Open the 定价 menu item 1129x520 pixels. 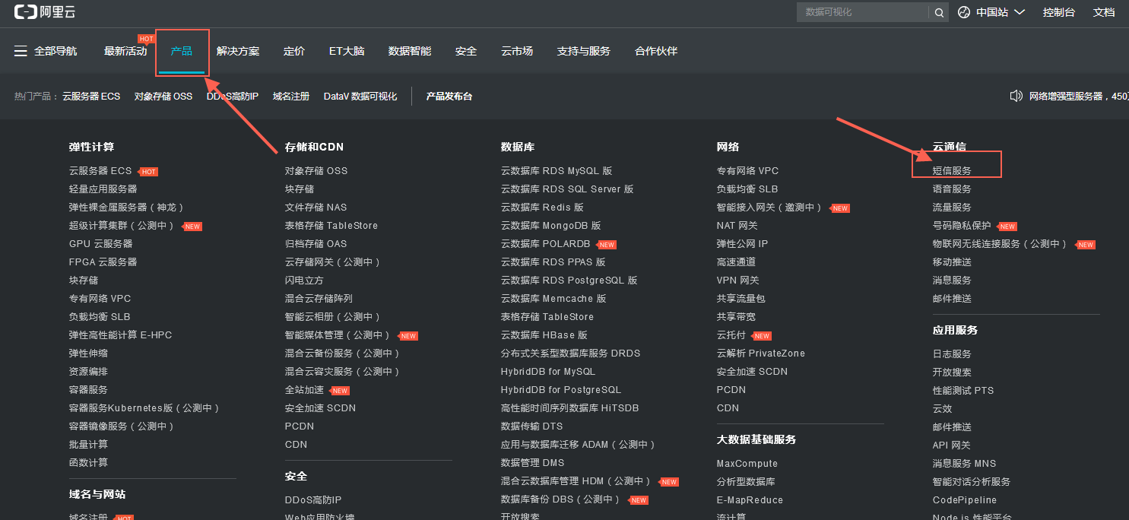point(294,51)
